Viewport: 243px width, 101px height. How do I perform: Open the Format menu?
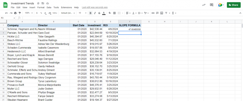[x=41, y=7]
